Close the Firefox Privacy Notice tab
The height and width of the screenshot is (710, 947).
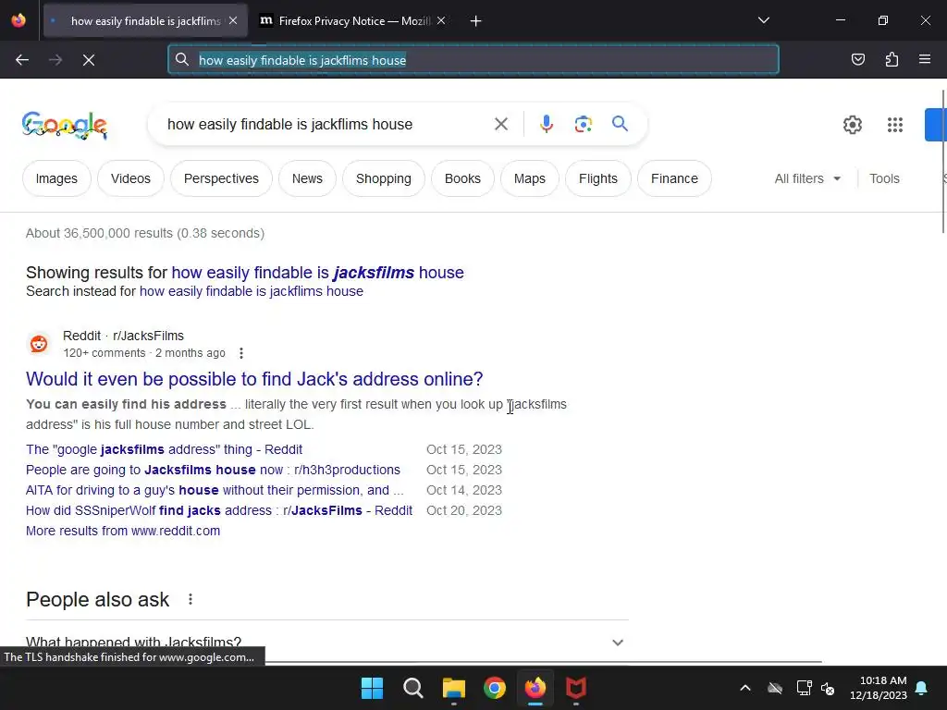[441, 20]
